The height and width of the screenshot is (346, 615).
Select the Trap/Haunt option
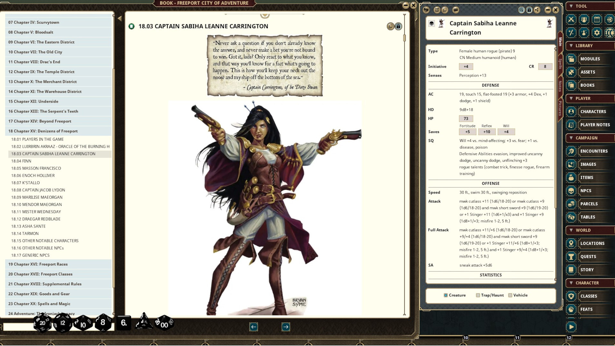tap(477, 295)
